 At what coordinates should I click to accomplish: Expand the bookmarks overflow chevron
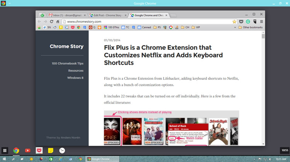(x=235, y=27)
